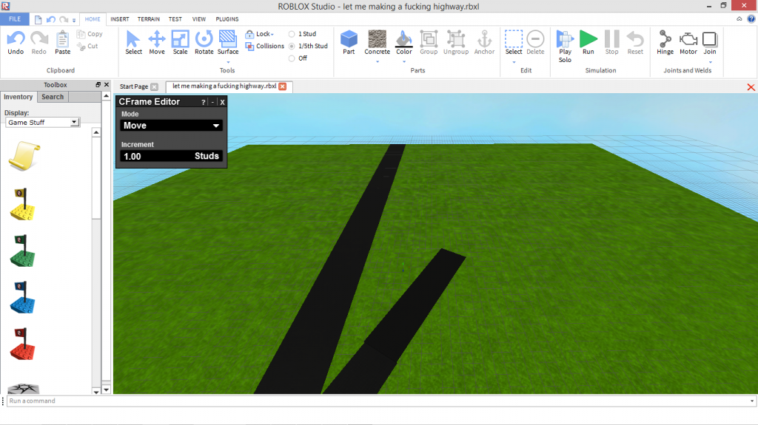
Task: Open the CFrame Editor Mode dropdown
Action: click(171, 126)
